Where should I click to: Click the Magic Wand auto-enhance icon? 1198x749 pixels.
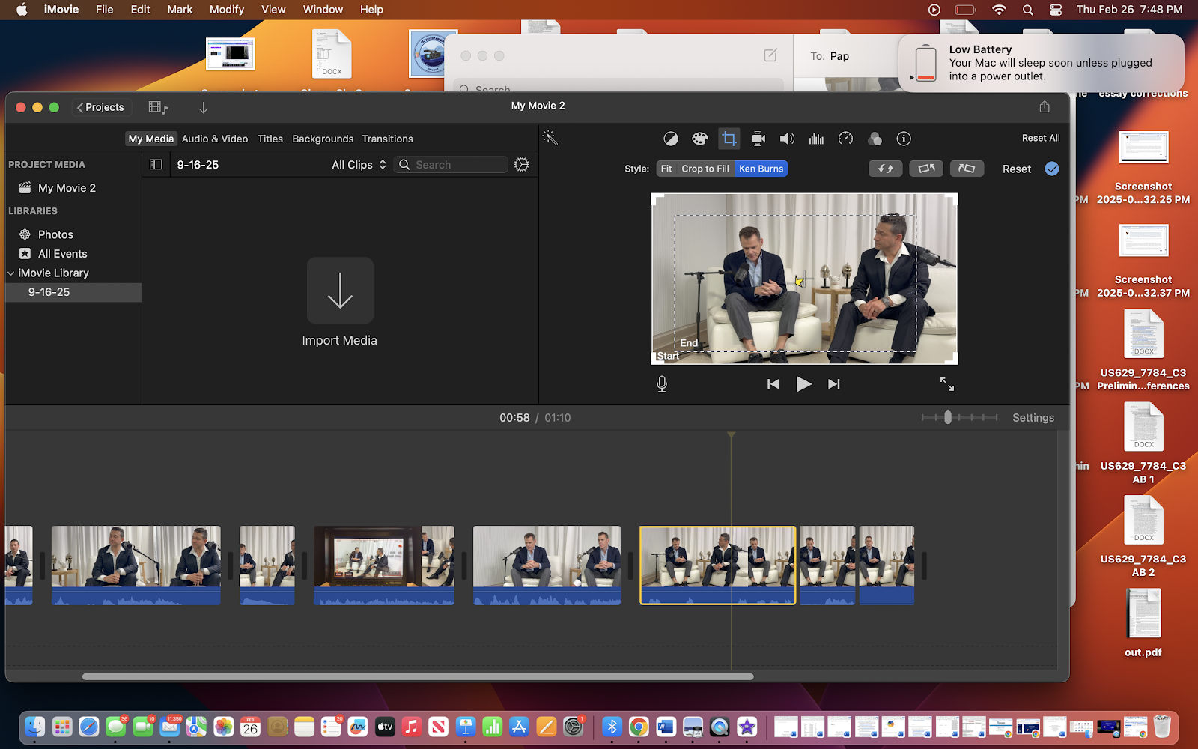pos(550,138)
